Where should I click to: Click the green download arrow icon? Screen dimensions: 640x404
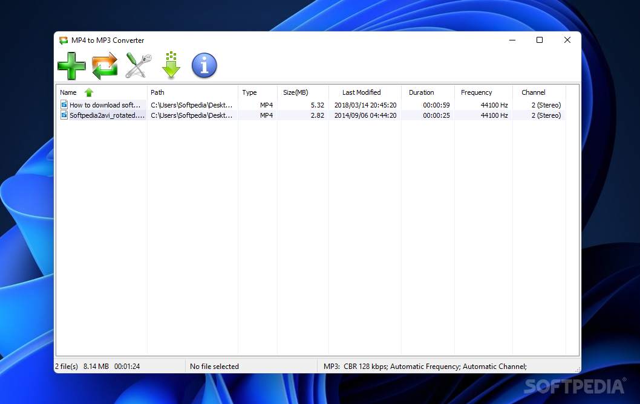[171, 65]
